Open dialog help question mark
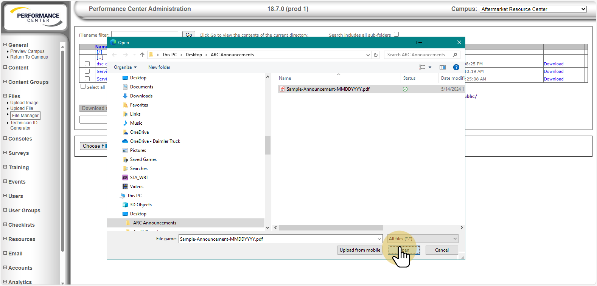 pos(456,67)
